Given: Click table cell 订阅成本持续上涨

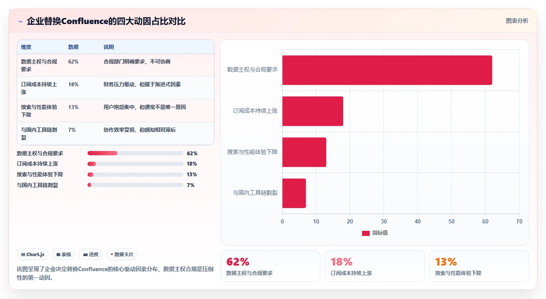Looking at the screenshot, I should pyautogui.click(x=39, y=88).
